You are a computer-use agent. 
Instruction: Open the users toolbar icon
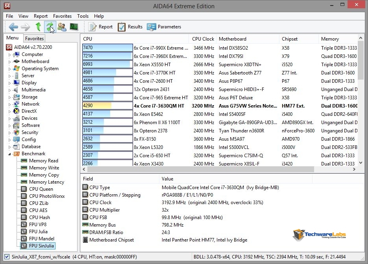62,27
